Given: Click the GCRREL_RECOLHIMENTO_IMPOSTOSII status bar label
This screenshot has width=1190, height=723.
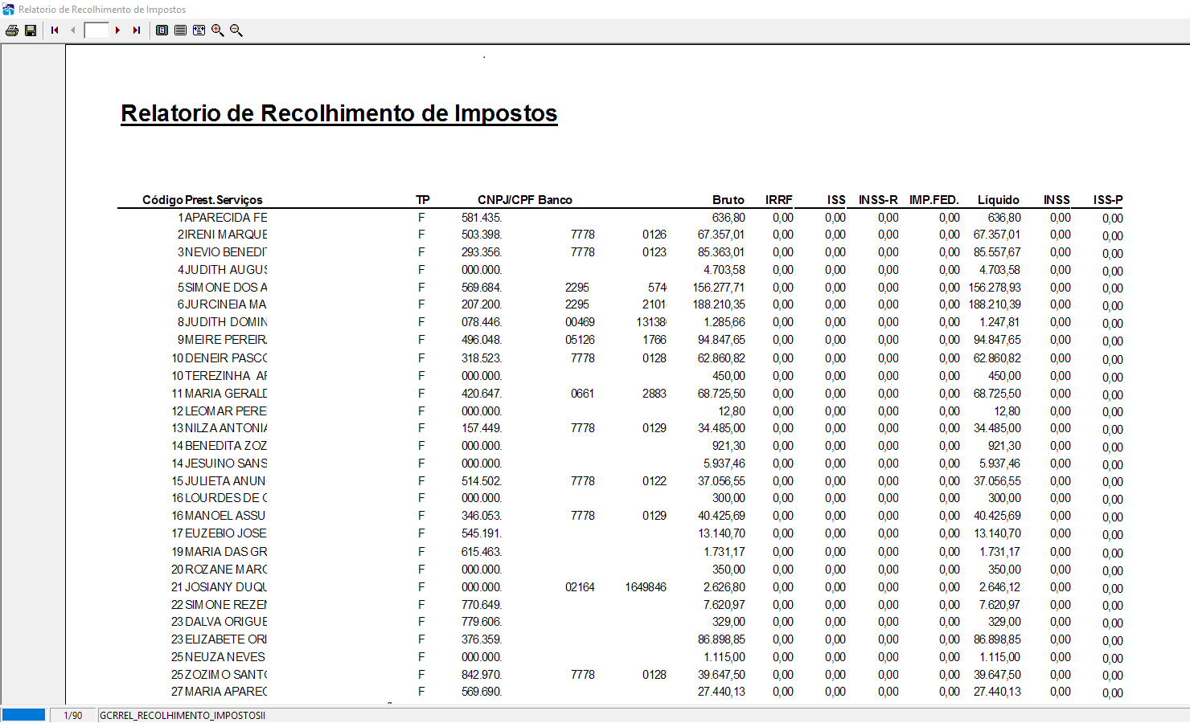Looking at the screenshot, I should coord(183,715).
